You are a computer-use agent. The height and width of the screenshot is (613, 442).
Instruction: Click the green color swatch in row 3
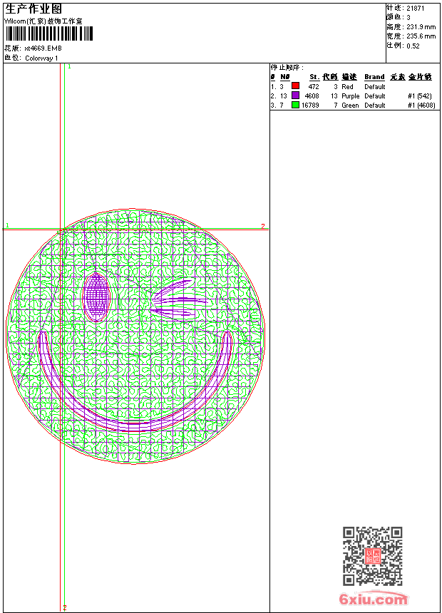(x=295, y=105)
